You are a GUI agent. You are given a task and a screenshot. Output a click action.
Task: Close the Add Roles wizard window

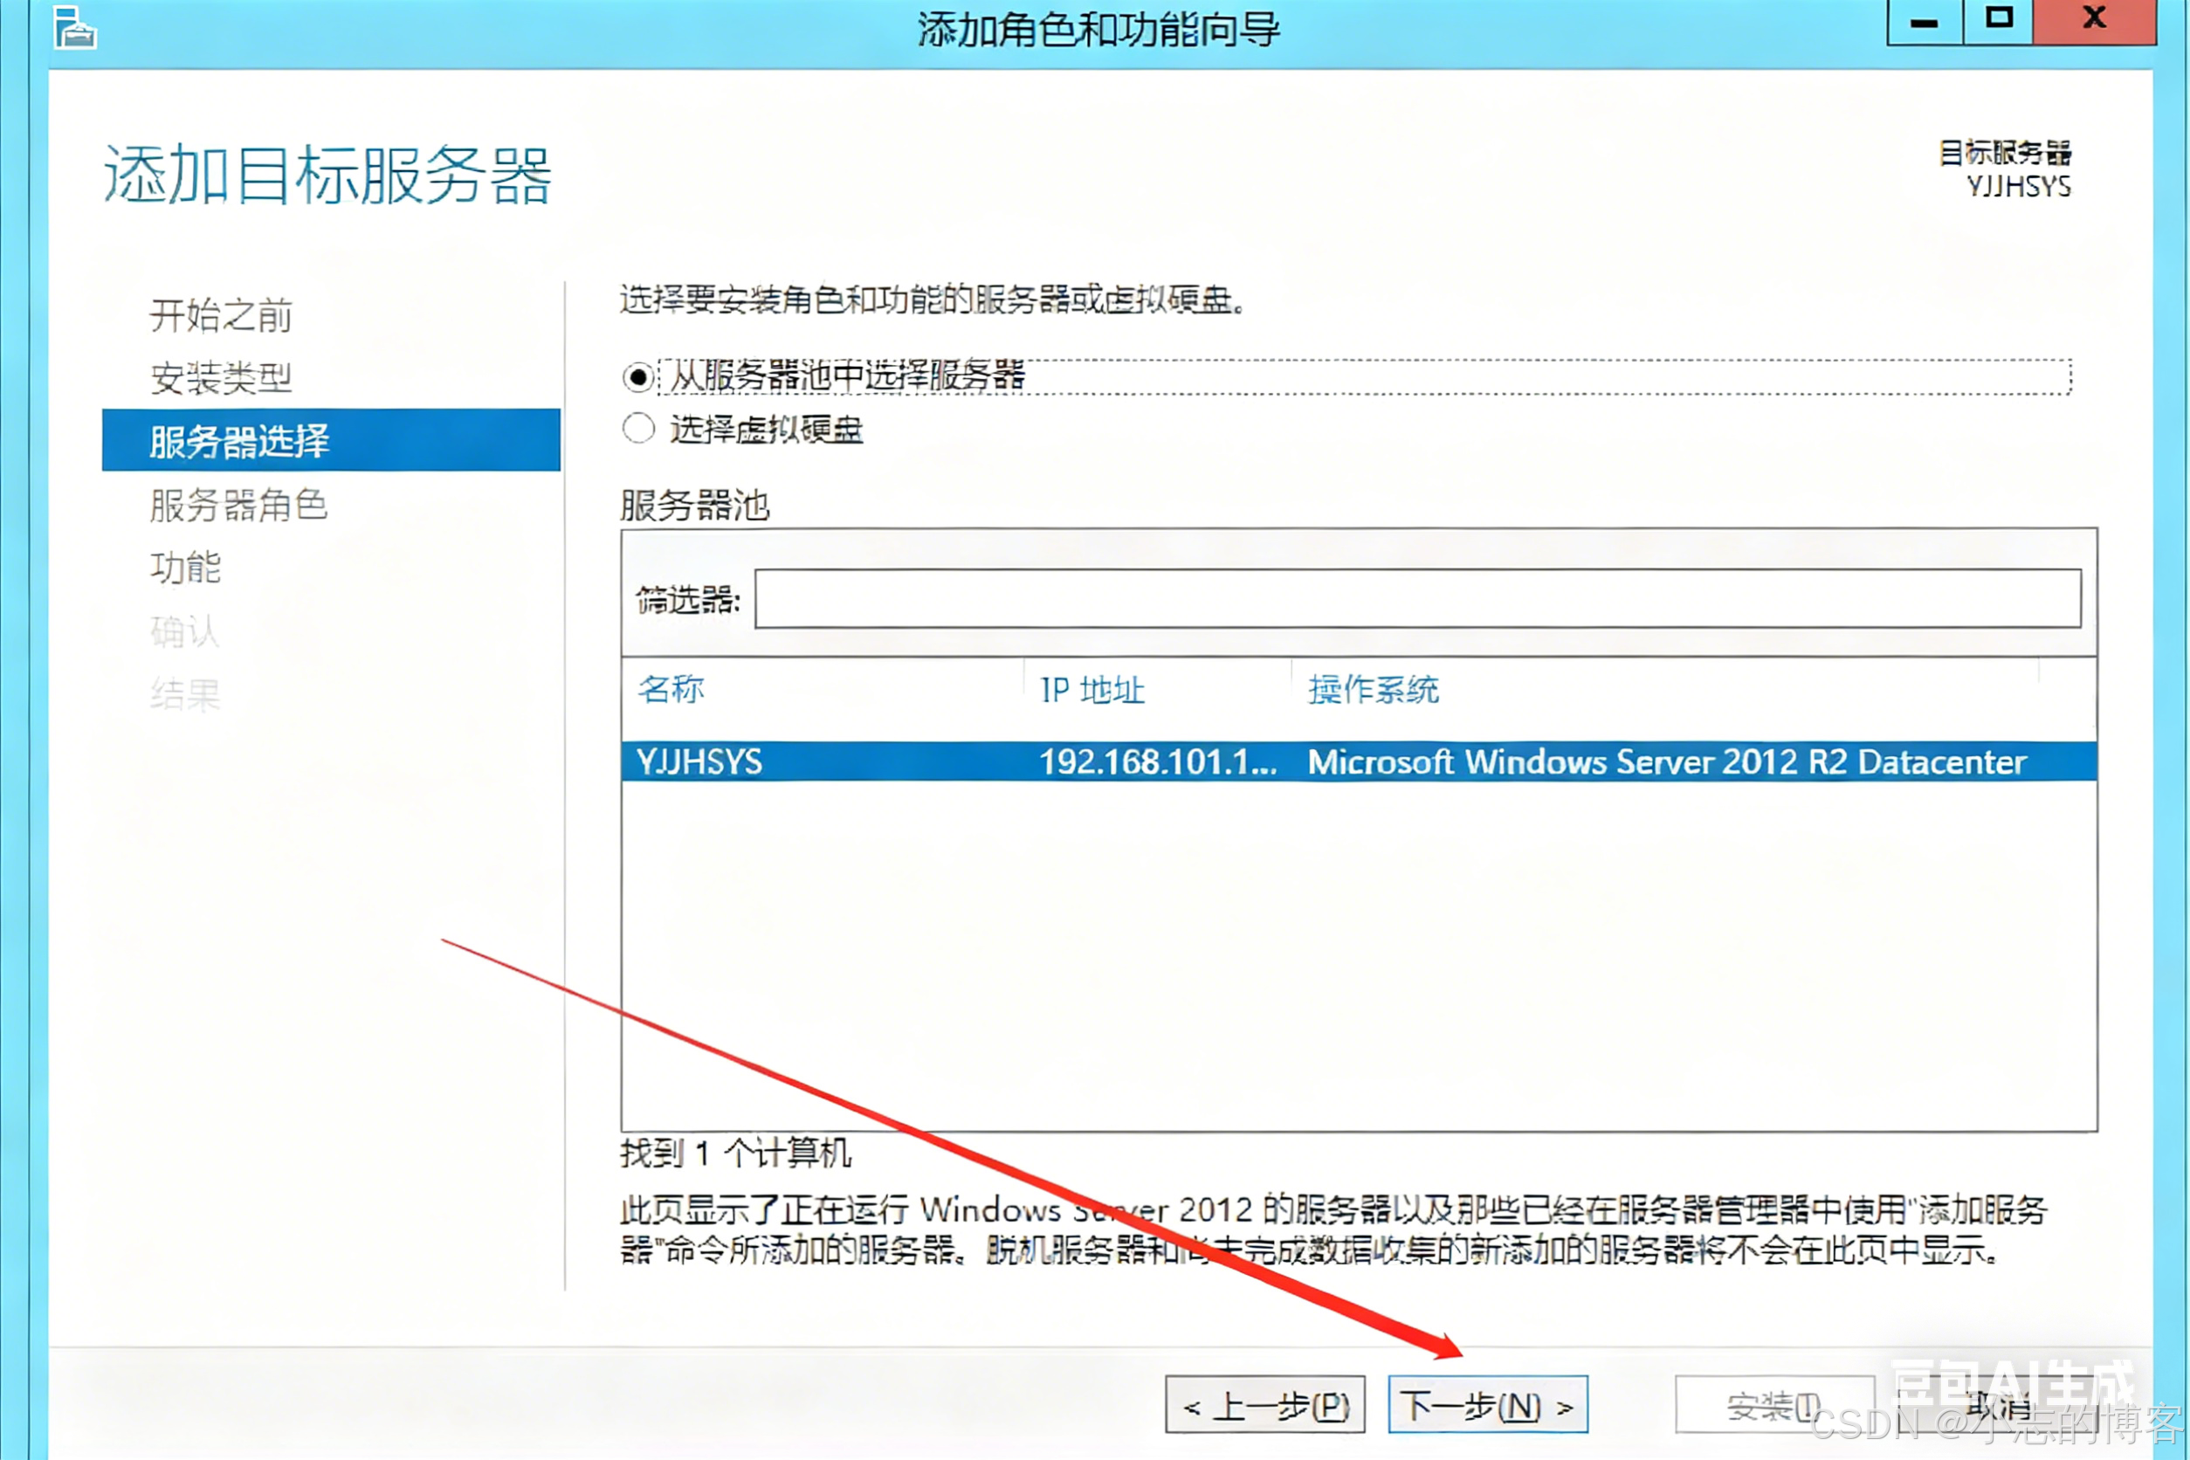(2094, 20)
